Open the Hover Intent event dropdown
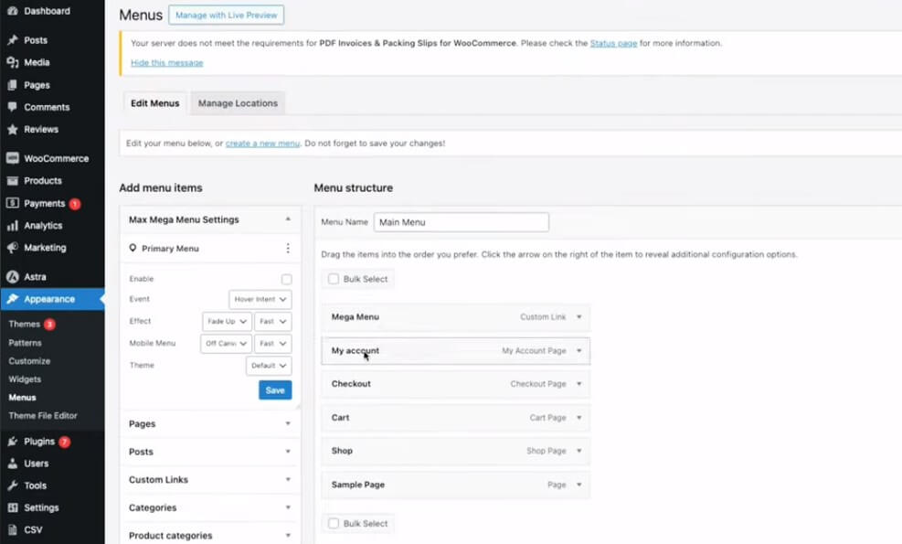 click(x=260, y=299)
